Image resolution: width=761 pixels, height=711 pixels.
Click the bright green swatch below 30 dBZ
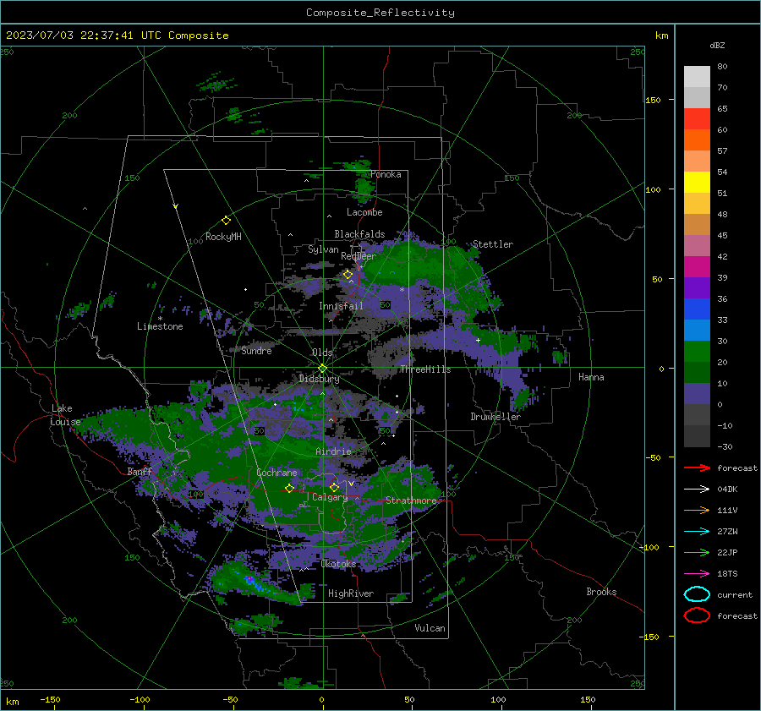click(697, 351)
